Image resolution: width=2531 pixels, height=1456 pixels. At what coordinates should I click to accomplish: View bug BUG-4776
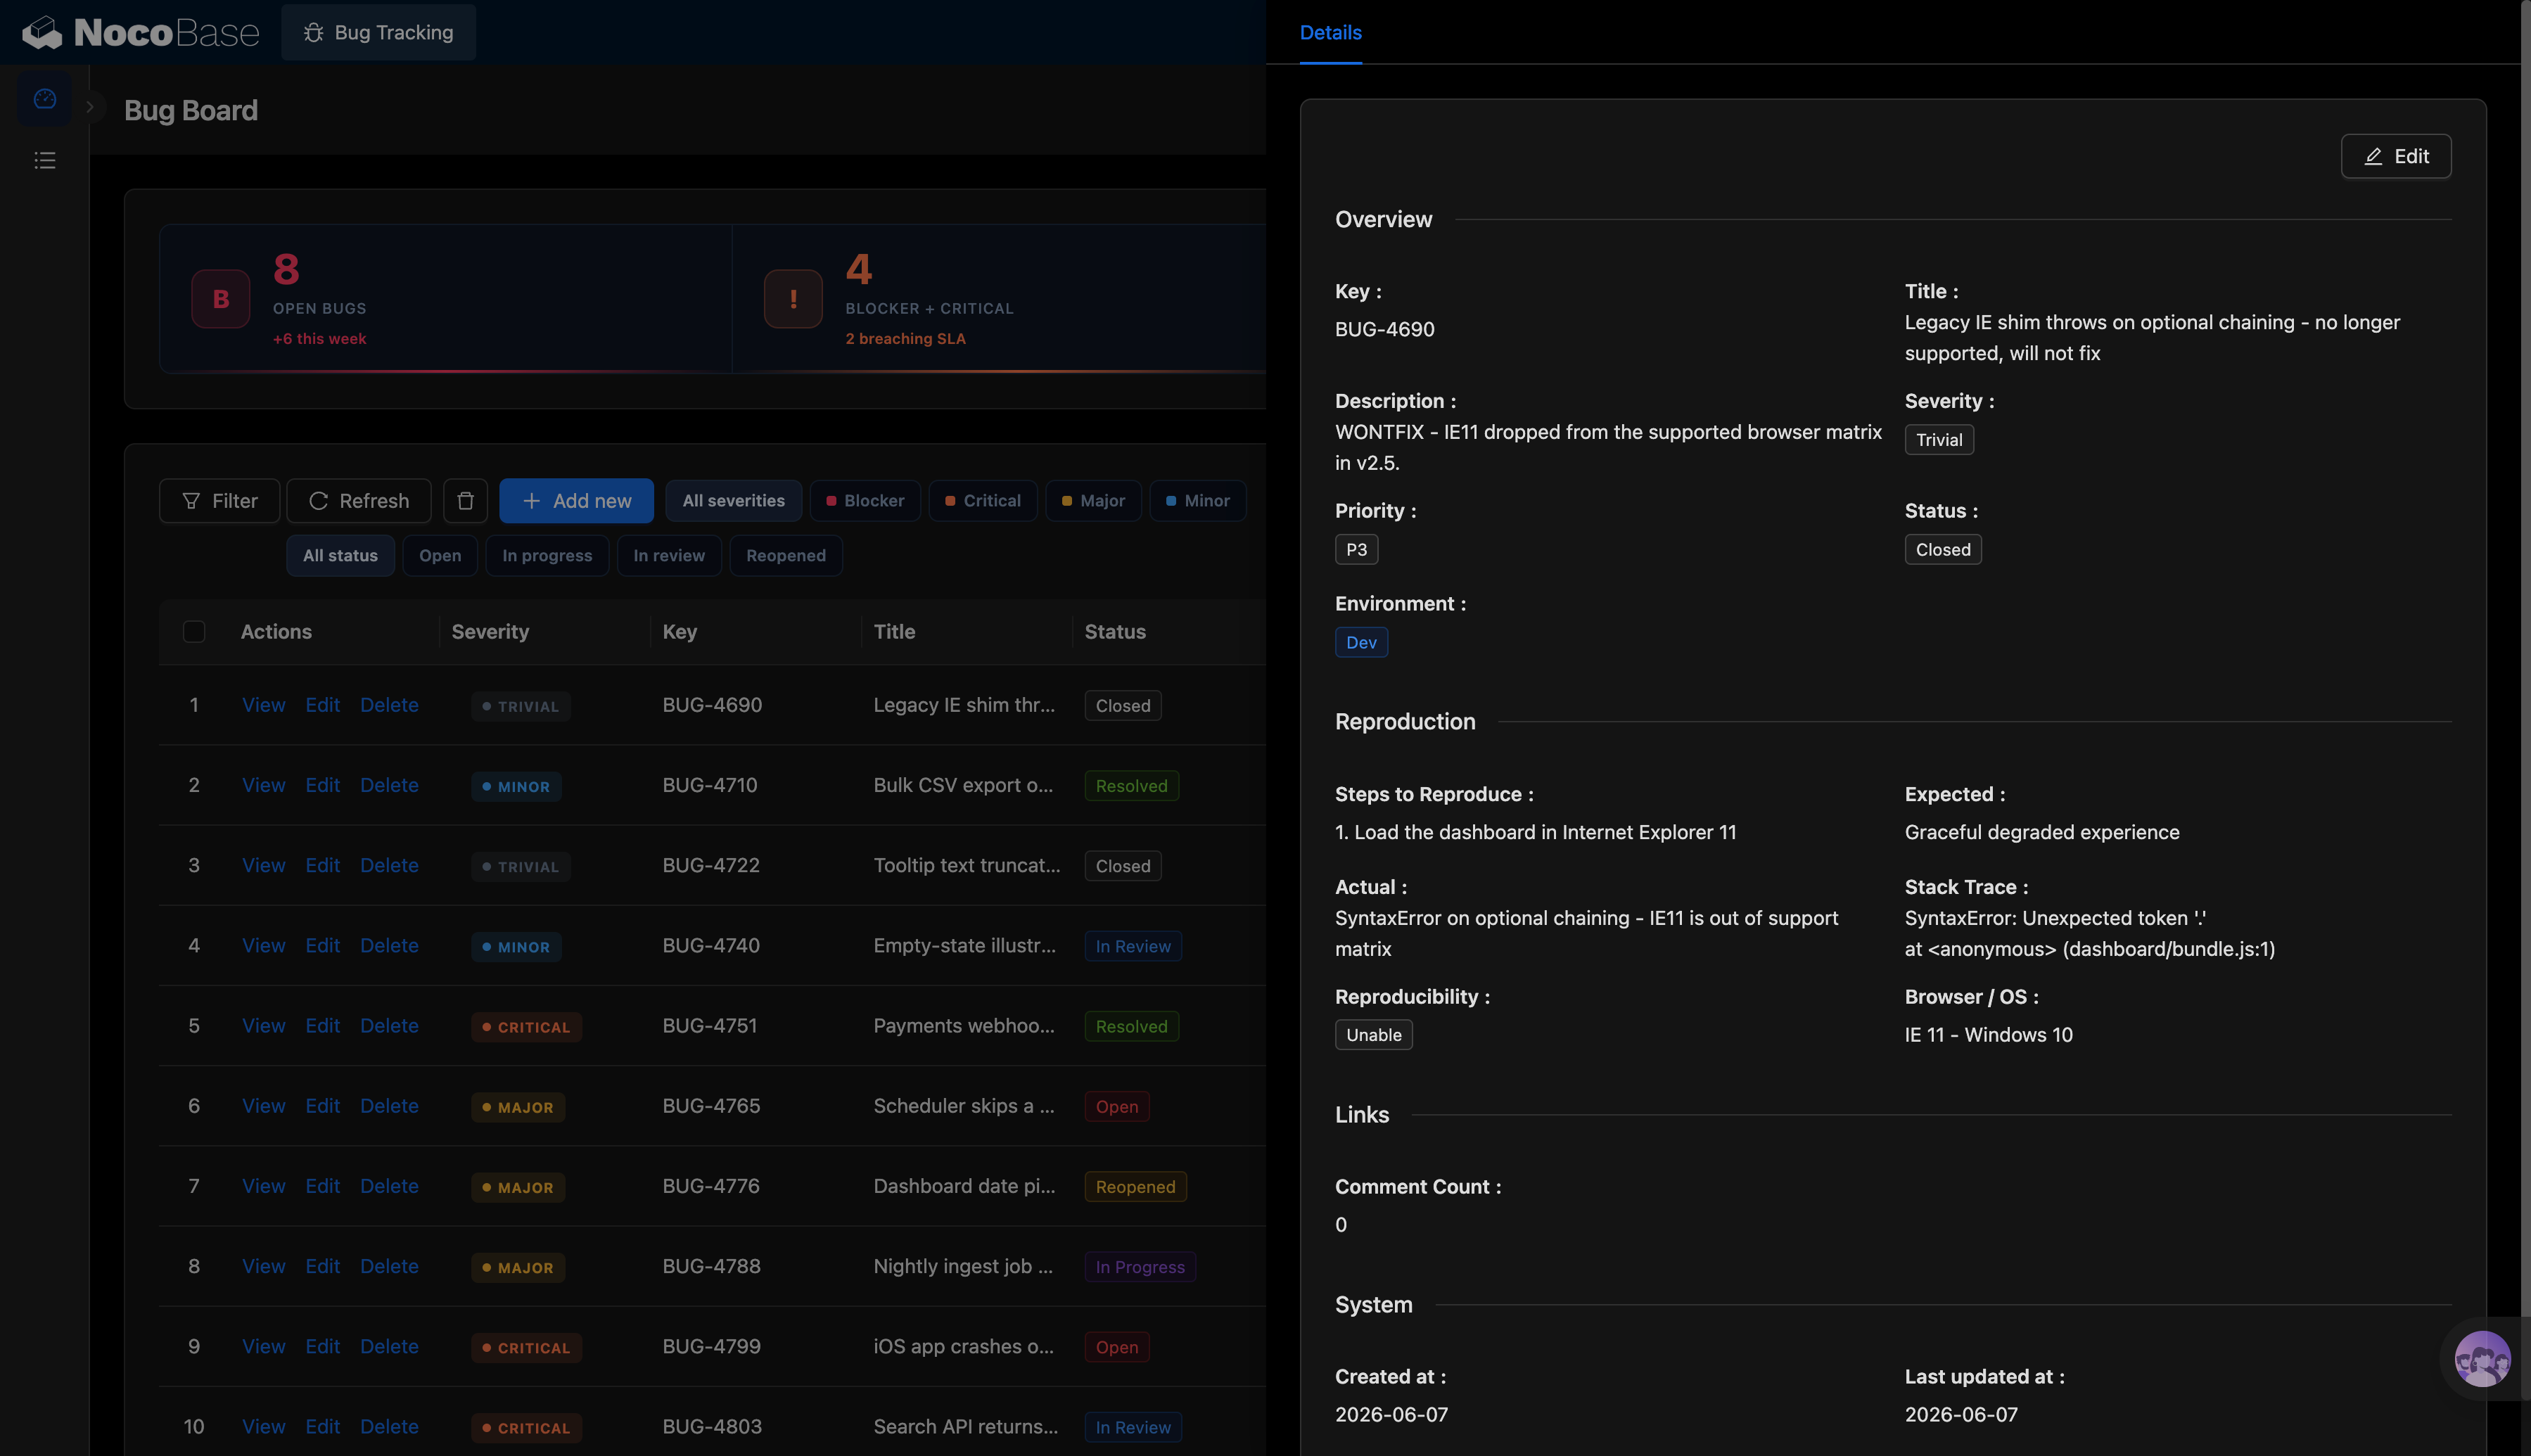coord(263,1186)
